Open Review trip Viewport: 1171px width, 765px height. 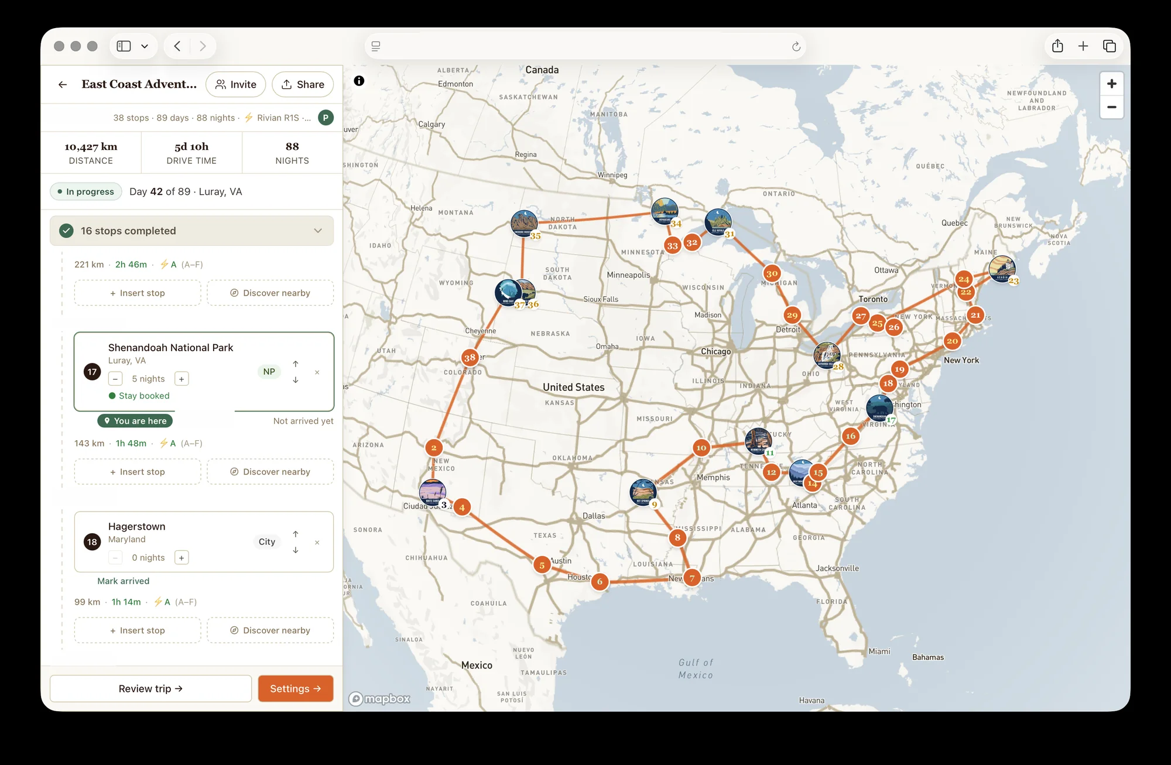(x=150, y=688)
